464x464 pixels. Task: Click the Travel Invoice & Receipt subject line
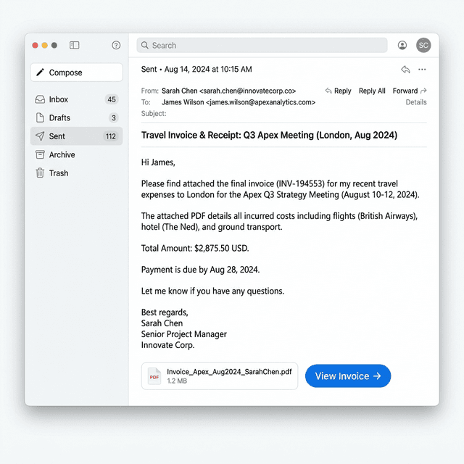269,136
